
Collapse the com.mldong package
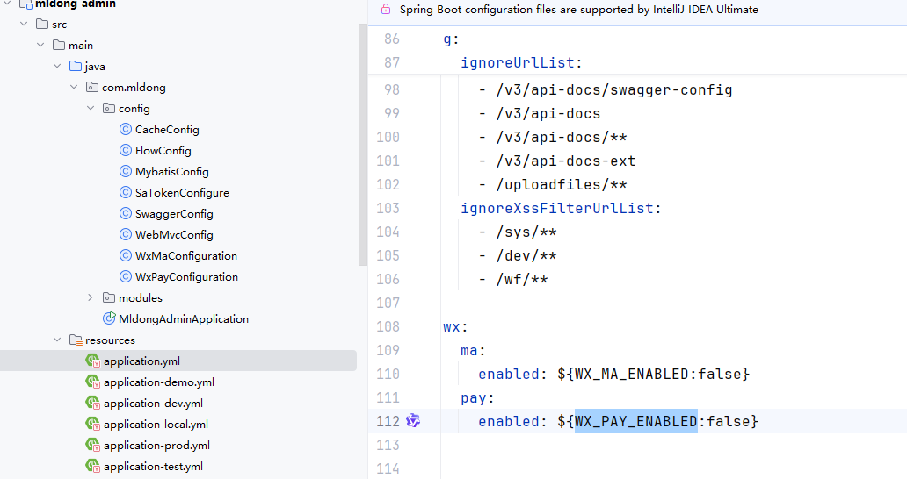(74, 88)
